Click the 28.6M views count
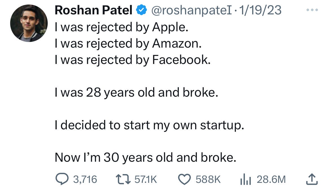Image resolution: width=330 pixels, height=191 pixels. [271, 179]
